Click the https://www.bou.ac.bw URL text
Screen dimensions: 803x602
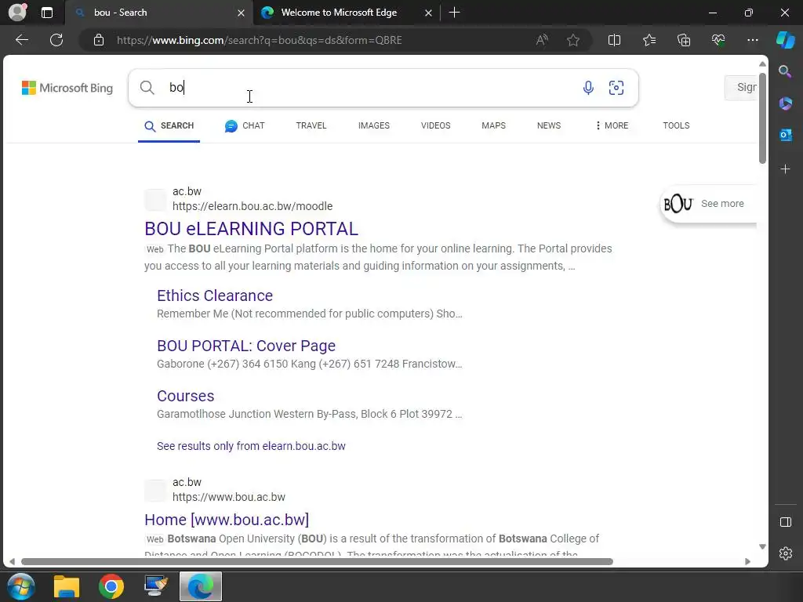(x=229, y=497)
